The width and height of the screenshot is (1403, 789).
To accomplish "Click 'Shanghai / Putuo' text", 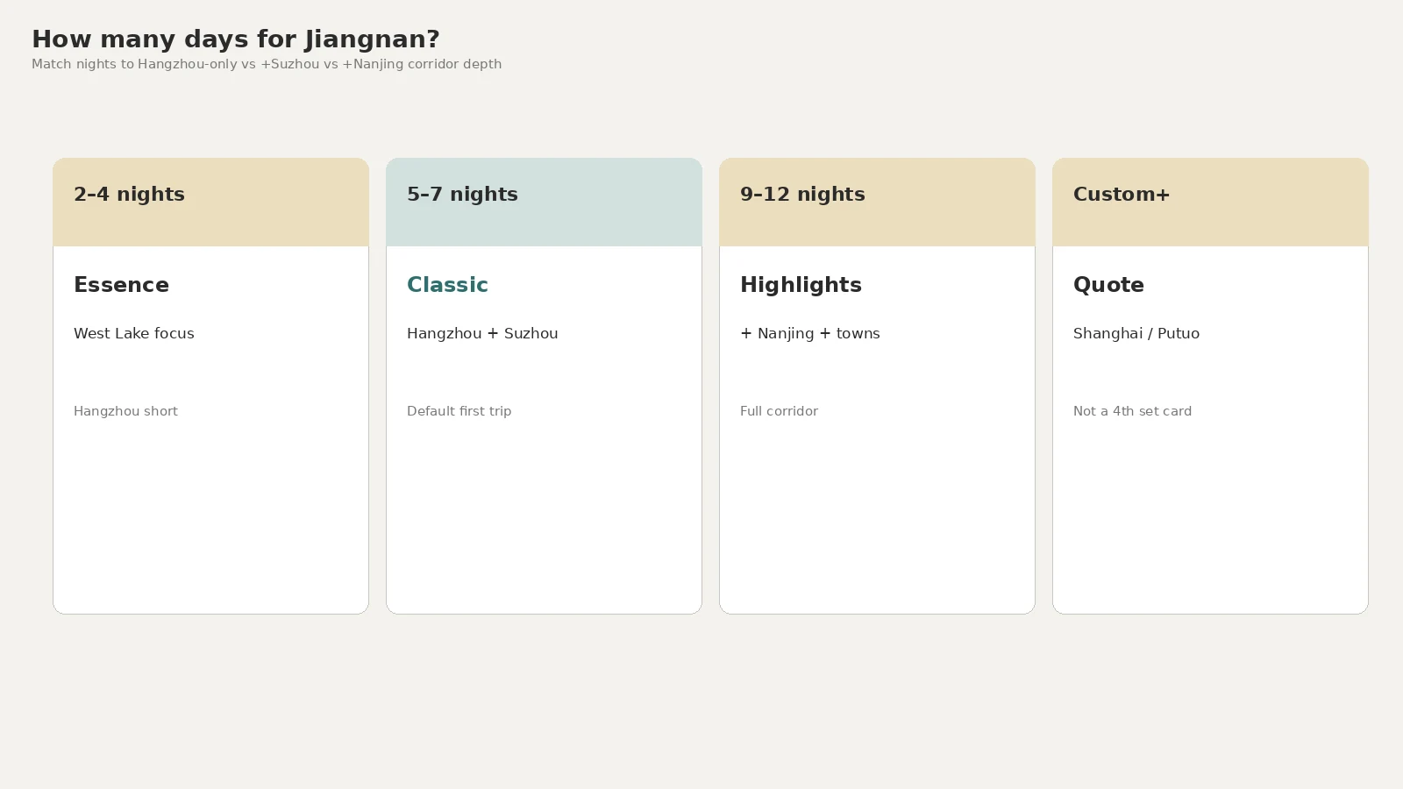I will [1136, 333].
